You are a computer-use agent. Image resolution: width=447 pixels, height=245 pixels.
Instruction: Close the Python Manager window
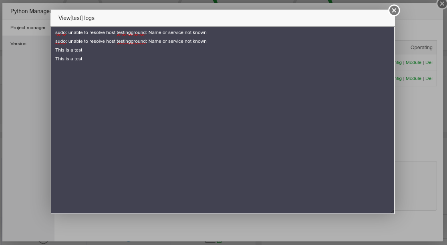(x=442, y=4)
